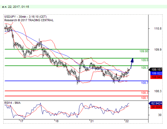Select date marker 22 on time axis
The height and width of the screenshot is (129, 167).
click(127, 121)
